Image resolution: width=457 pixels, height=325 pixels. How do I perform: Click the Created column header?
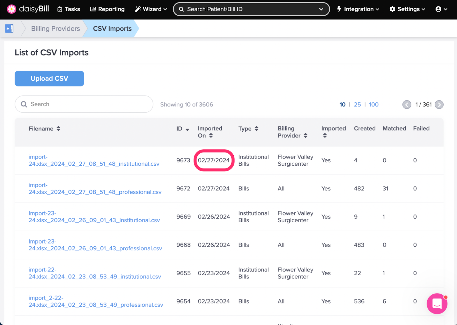pos(365,128)
